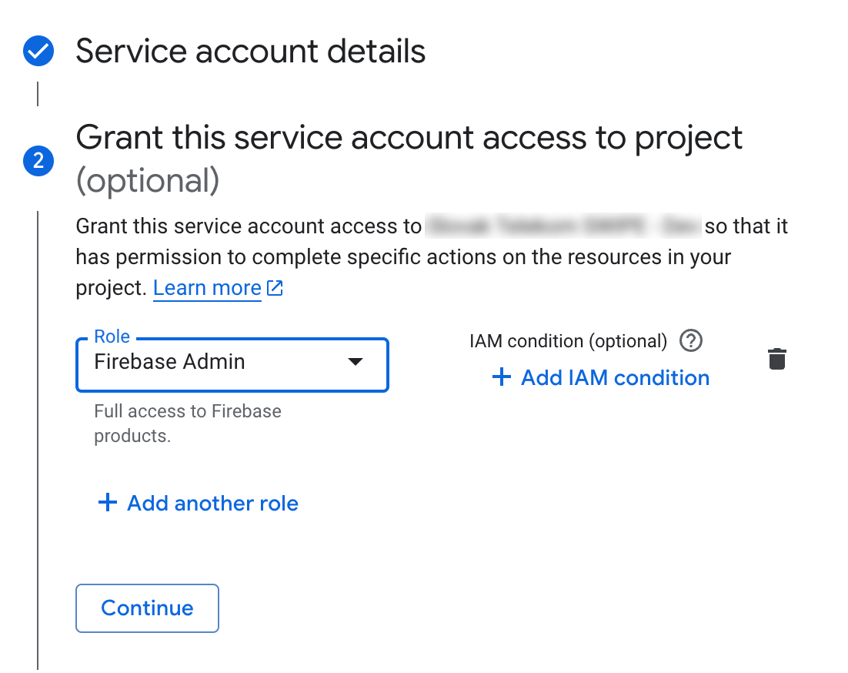This screenshot has height=673, width=848.
Task: Click the (optional) subtitle text
Action: click(x=148, y=181)
